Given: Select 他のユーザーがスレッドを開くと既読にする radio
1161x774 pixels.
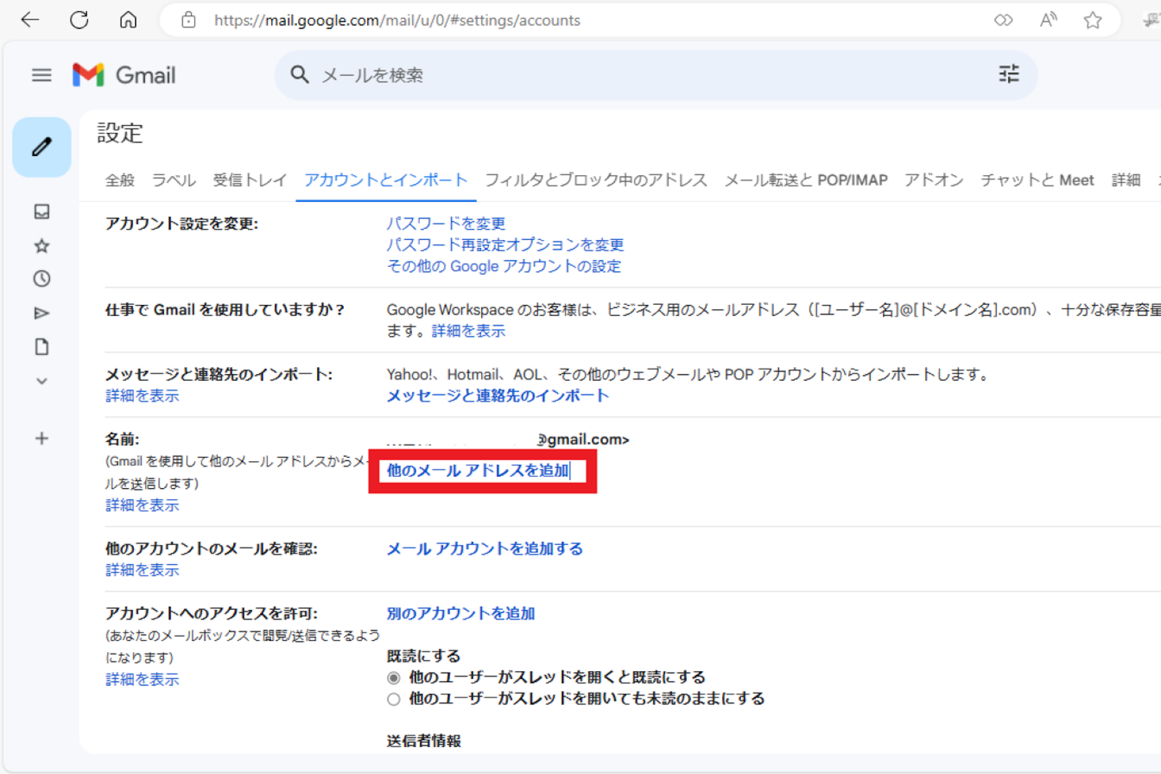Looking at the screenshot, I should point(393,678).
